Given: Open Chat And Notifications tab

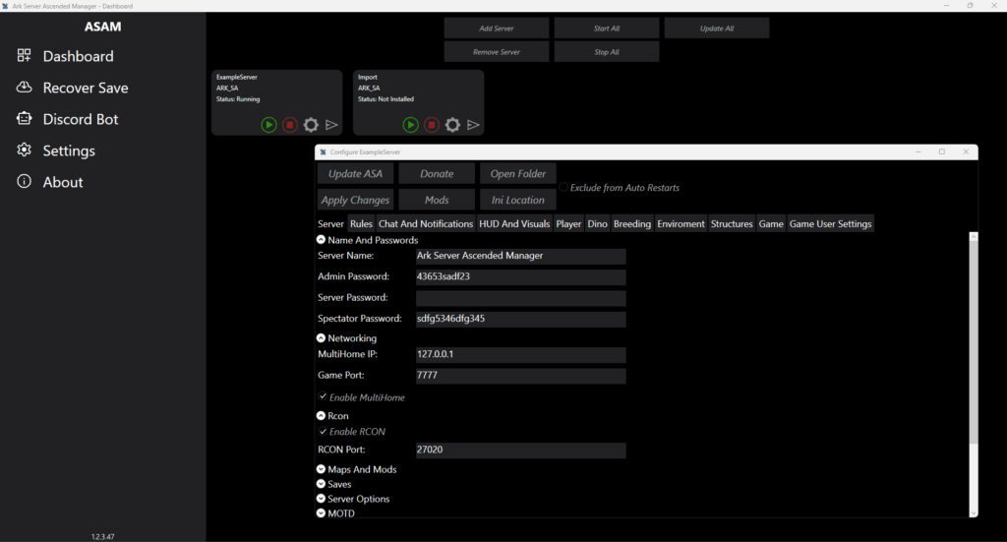Looking at the screenshot, I should pyautogui.click(x=426, y=223).
